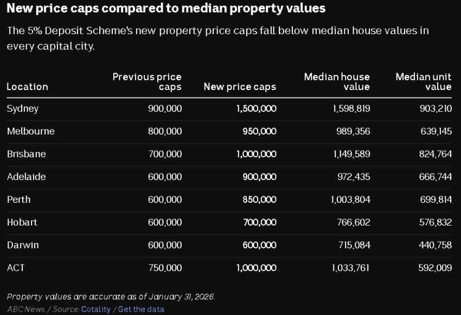Click Sydney's median house value 1,598,819
Viewport: 461px width, 315px height.
click(x=351, y=108)
